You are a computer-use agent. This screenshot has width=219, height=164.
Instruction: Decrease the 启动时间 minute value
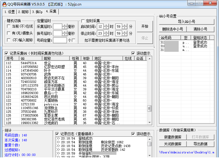click(x=125, y=28)
